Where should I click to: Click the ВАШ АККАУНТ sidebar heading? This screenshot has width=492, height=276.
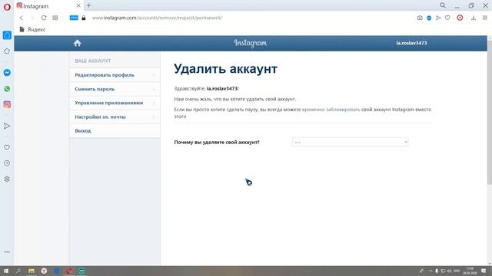pos(93,61)
